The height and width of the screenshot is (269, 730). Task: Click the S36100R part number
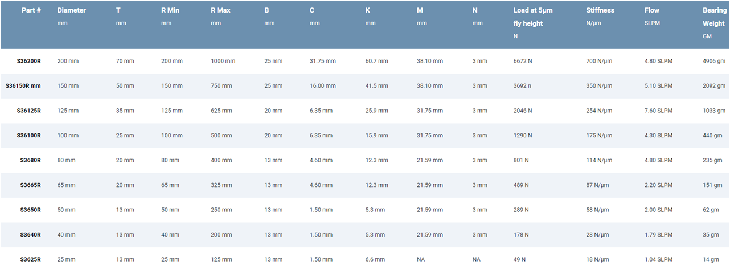tap(28, 136)
